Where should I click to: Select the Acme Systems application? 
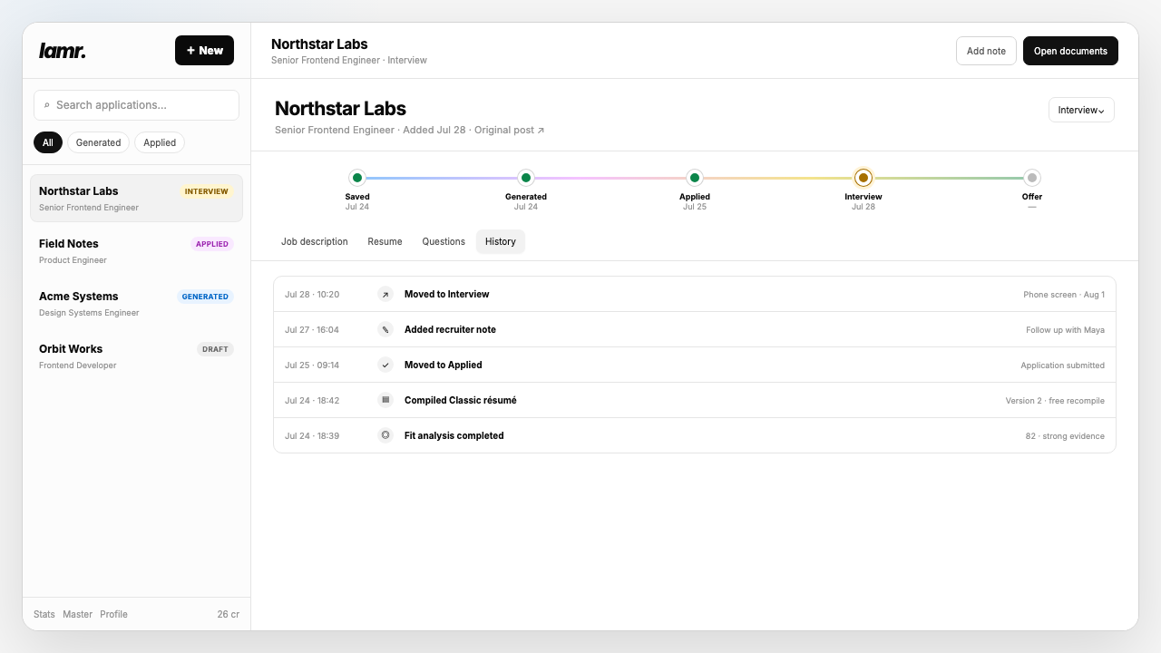tap(136, 303)
